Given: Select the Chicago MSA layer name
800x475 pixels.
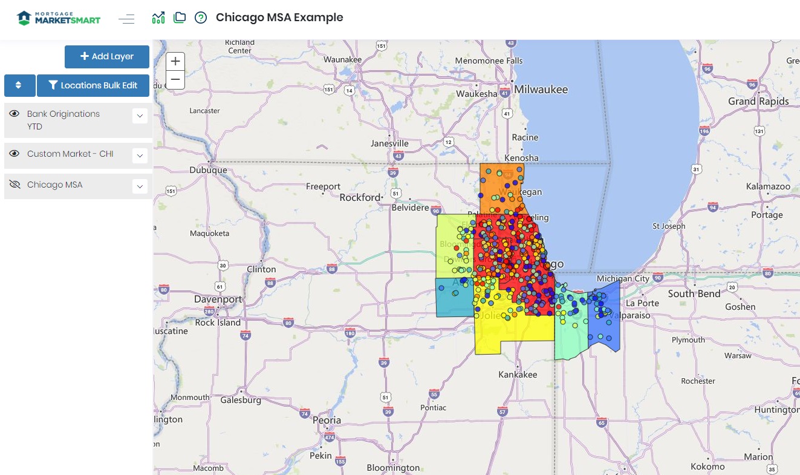Looking at the screenshot, I should click(x=55, y=185).
